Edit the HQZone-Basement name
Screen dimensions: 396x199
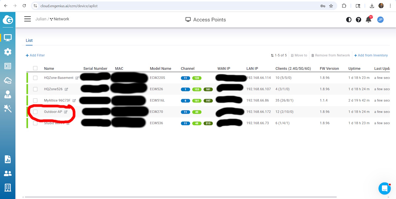click(77, 78)
